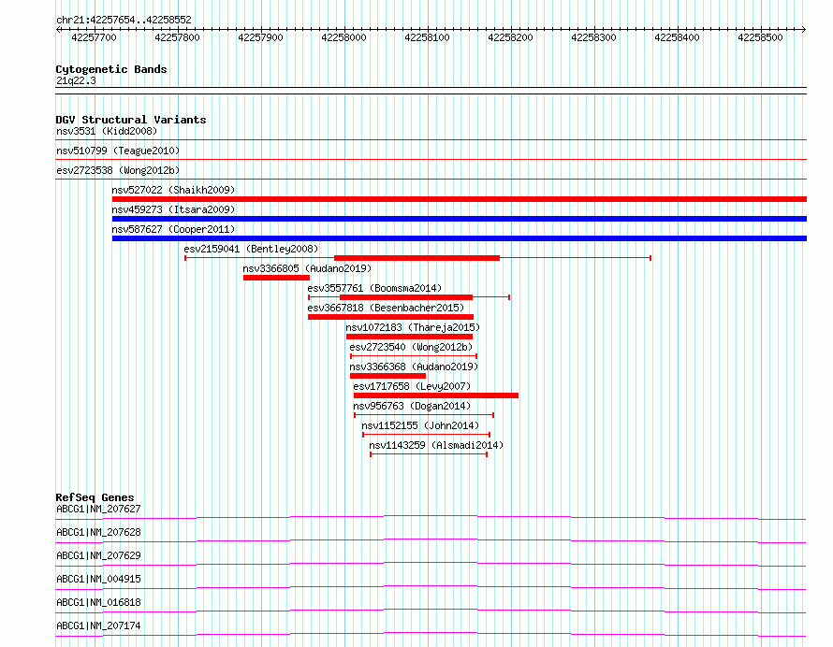Select the ABCG1|NM_207628 transcript label
833x647 pixels.
point(99,532)
